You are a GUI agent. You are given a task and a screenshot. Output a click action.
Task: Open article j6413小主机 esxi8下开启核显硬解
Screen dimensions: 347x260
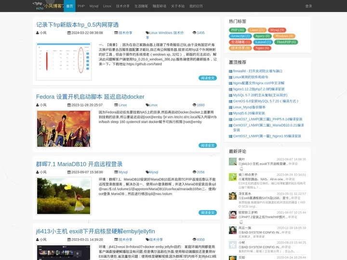tap(95, 231)
